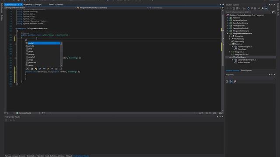Choose 'propg' snippet in IntelliSense list
Viewport: 280px width, 157px height.
(43, 60)
